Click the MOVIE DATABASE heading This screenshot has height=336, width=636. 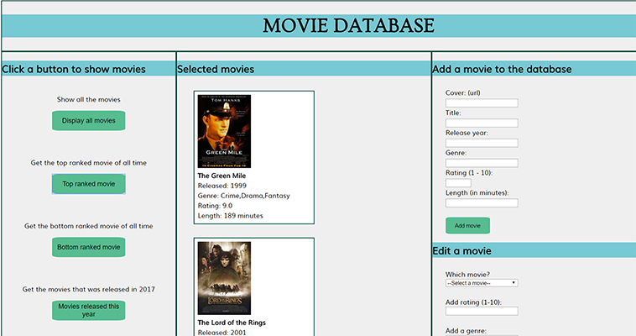(348, 25)
